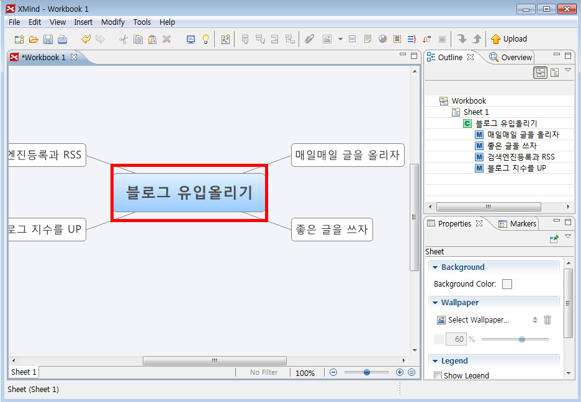The image size is (581, 402).
Task: Insert an attachment with the paperclip icon
Action: pos(309,39)
